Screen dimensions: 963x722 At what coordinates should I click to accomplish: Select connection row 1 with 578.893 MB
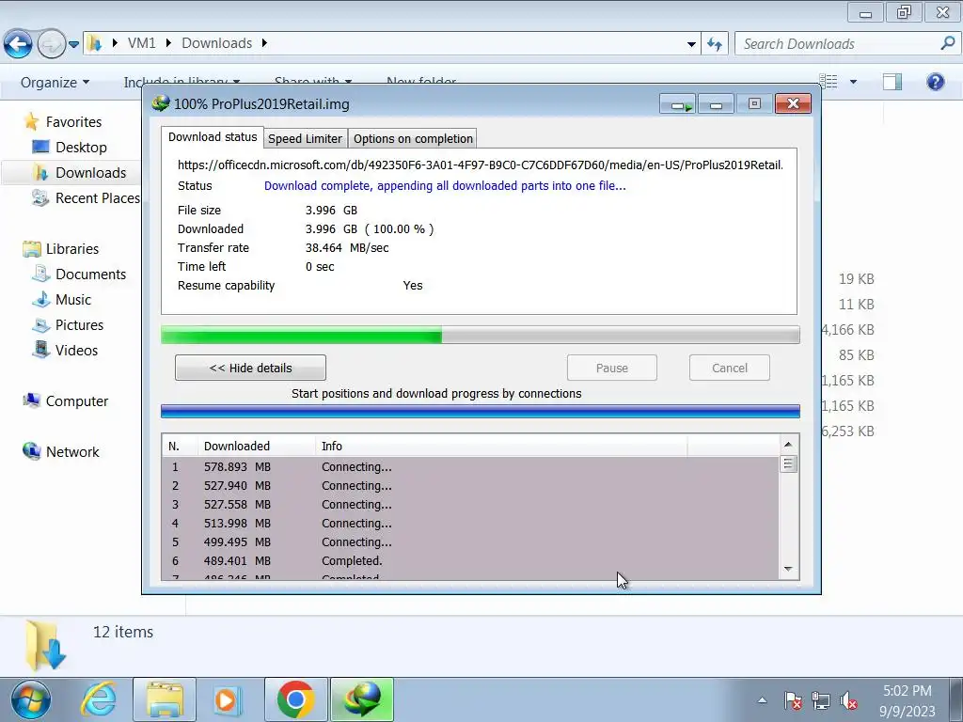(x=471, y=467)
